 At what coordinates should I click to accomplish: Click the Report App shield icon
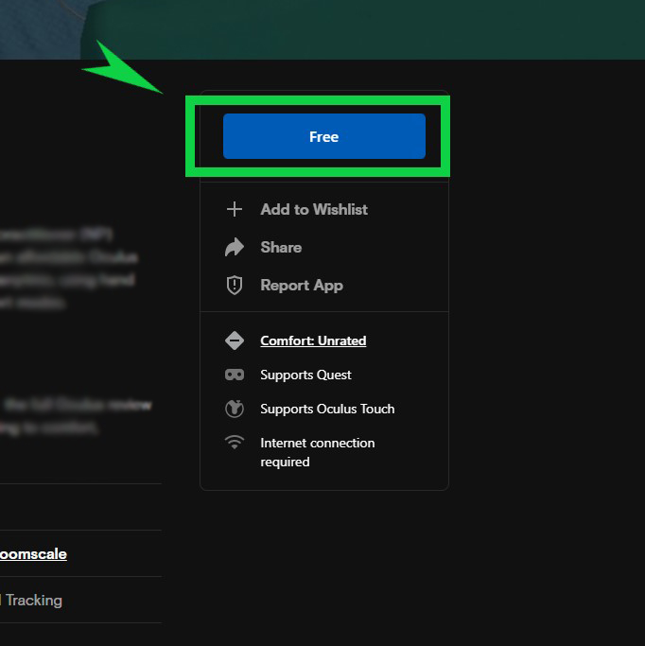(235, 286)
